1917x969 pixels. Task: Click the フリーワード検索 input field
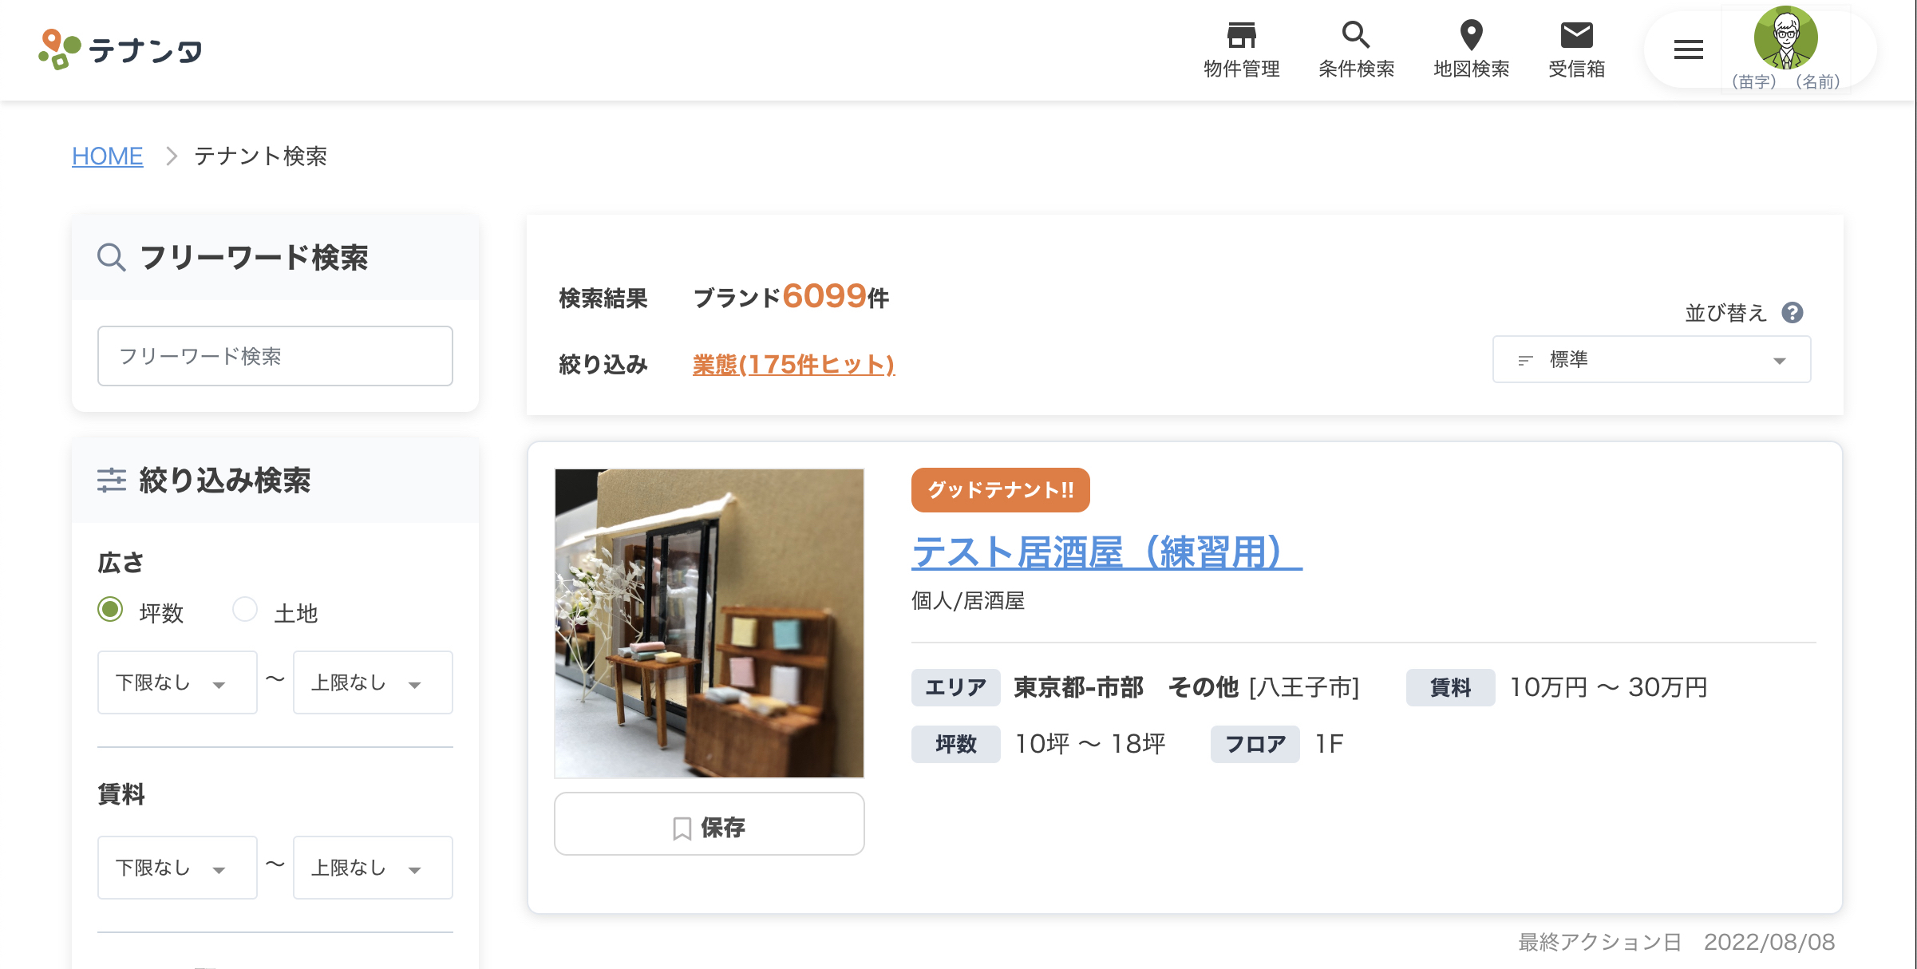point(275,356)
